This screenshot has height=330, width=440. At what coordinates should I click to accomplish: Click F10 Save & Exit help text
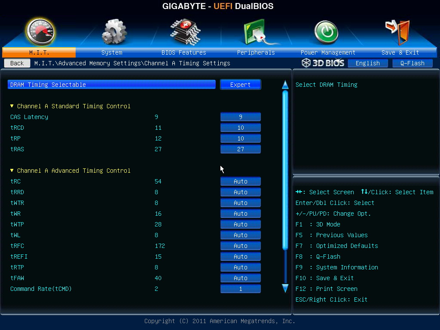(x=325, y=278)
